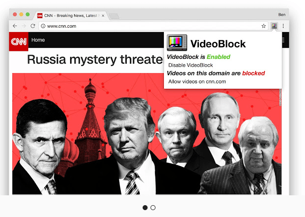305x217 pixels.
Task: Select the first carousel dot
Action: pyautogui.click(x=145, y=208)
